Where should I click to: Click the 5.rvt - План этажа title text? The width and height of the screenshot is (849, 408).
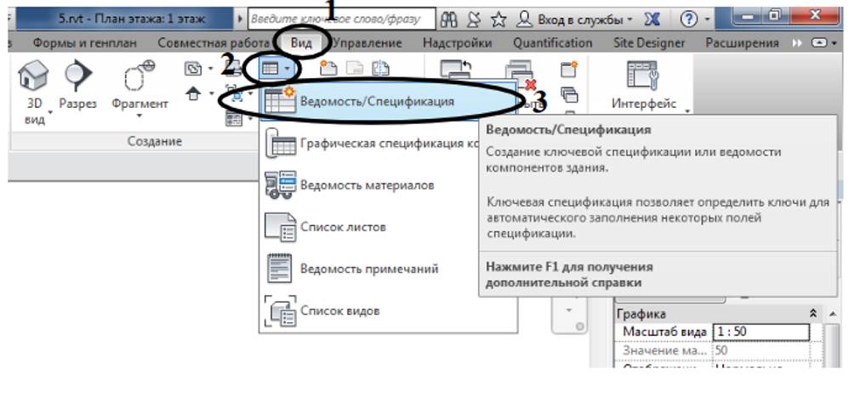click(x=132, y=19)
